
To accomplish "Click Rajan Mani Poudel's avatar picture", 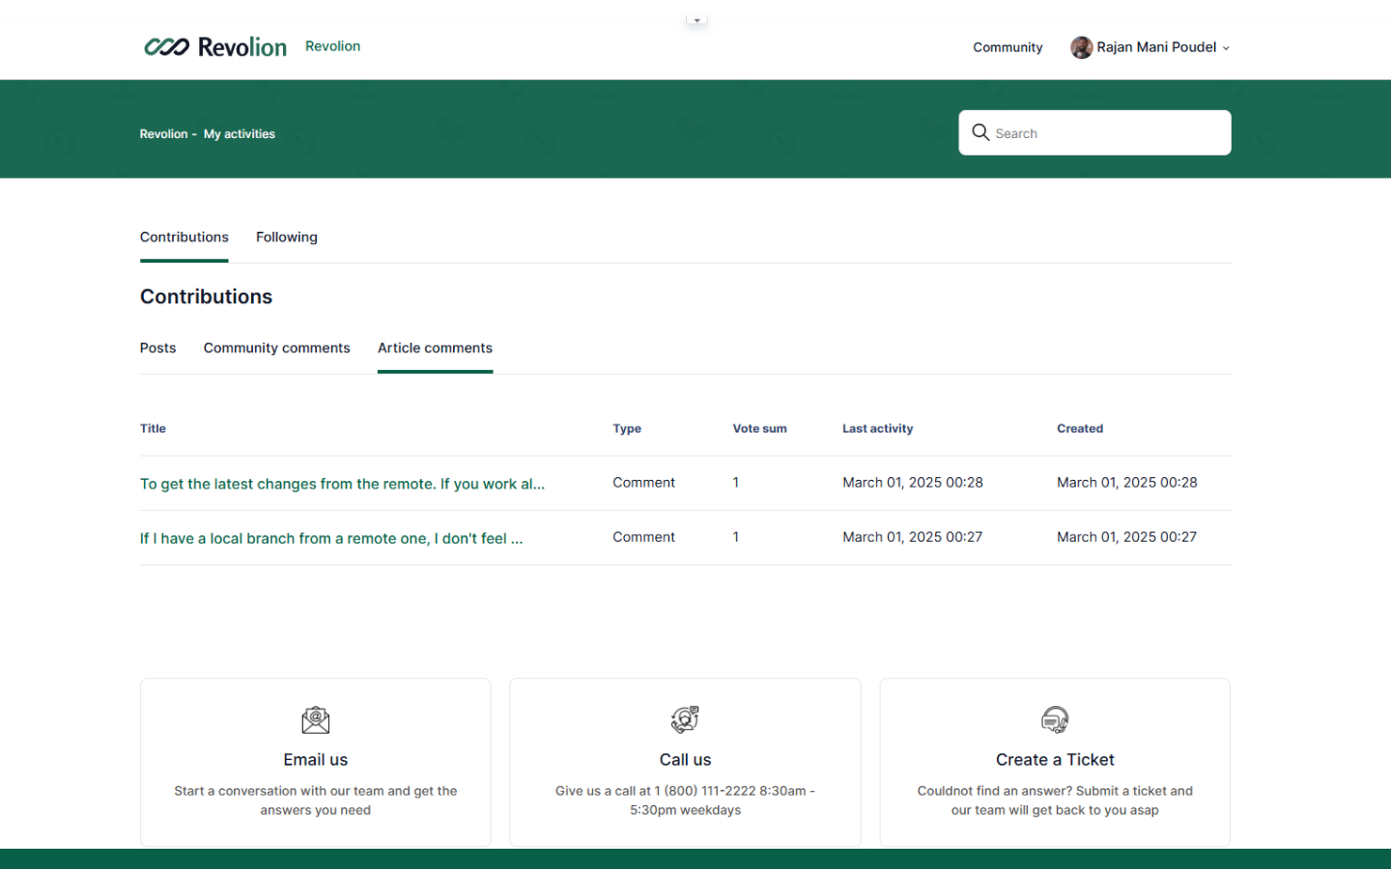I will pos(1081,47).
